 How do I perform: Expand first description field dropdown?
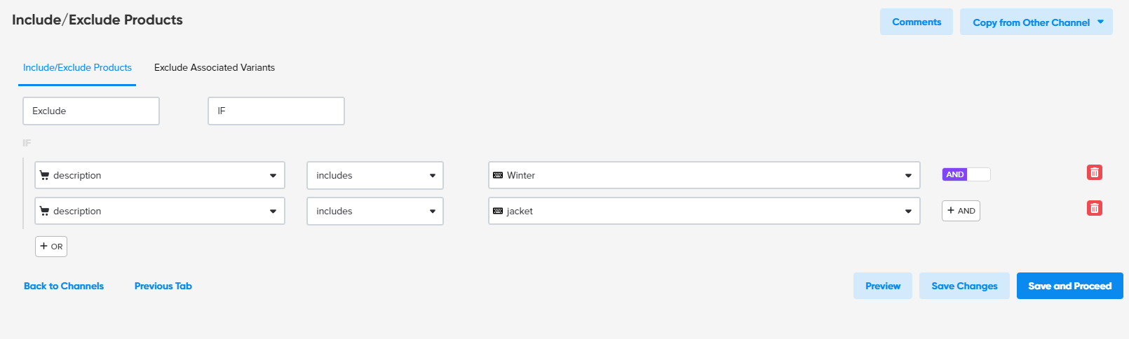[x=273, y=175]
